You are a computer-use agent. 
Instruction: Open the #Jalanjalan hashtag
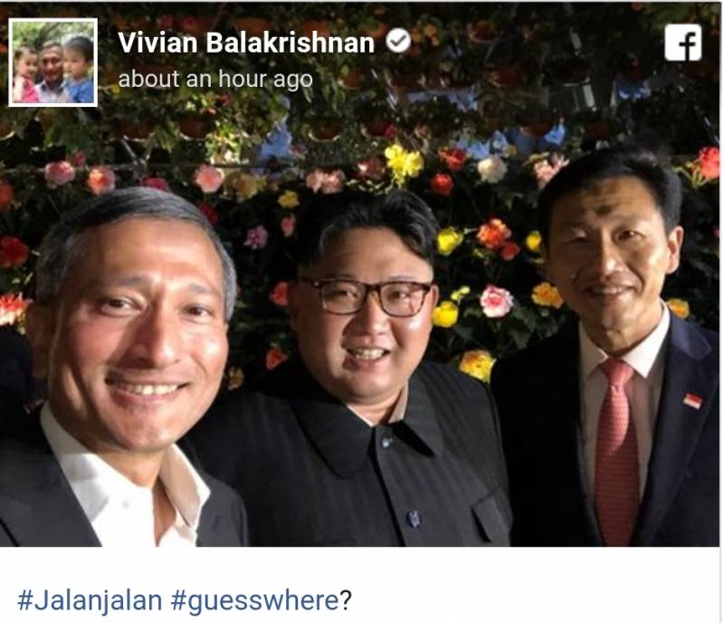pyautogui.click(x=90, y=600)
